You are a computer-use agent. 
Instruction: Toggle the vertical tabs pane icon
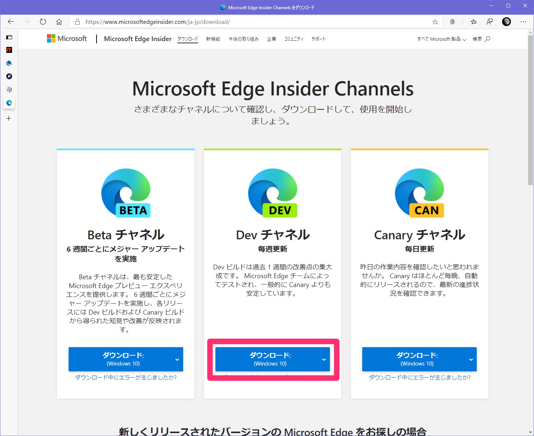(9, 37)
